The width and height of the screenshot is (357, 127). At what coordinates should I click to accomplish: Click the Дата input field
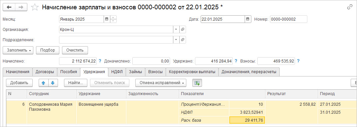223,19
